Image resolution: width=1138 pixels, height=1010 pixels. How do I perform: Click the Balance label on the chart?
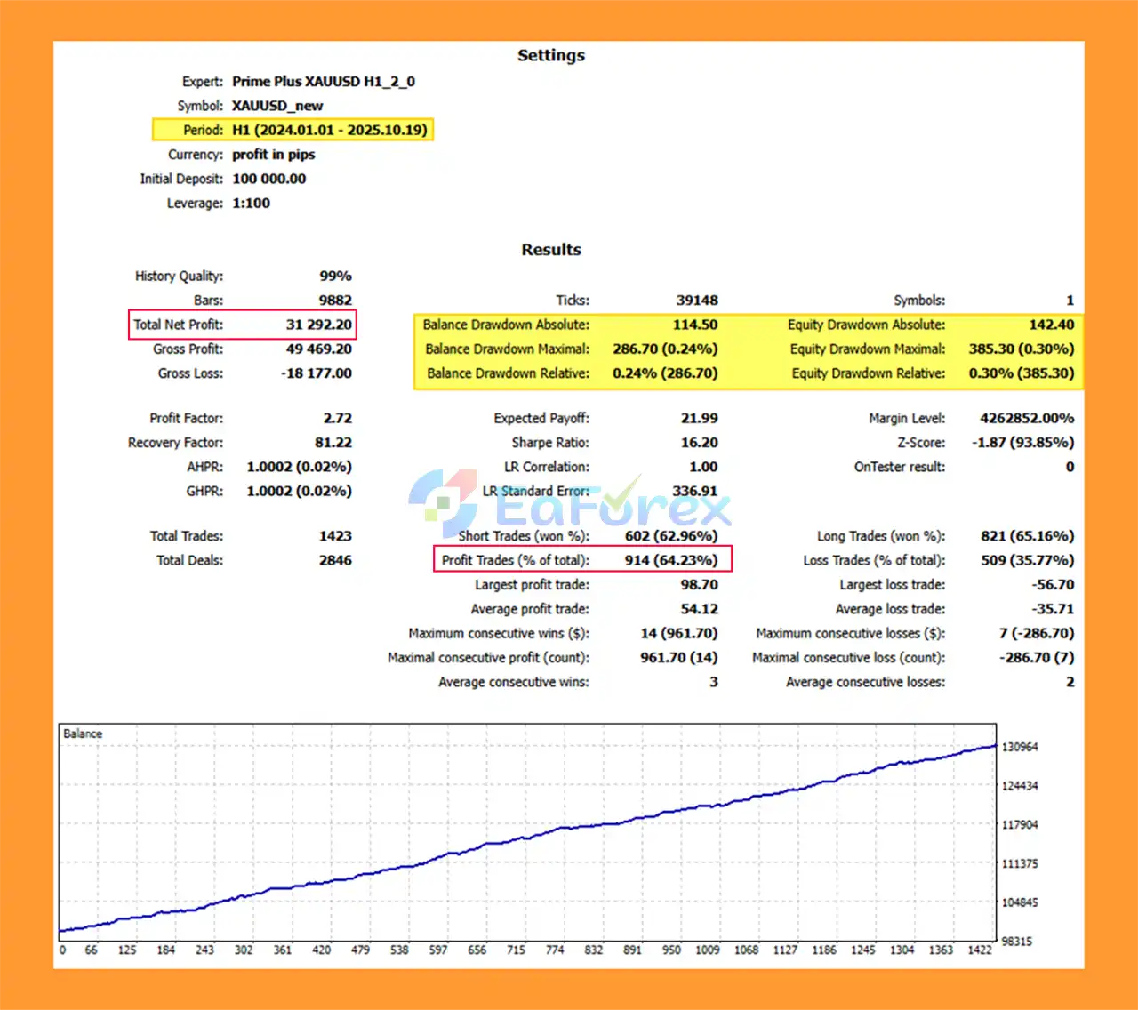pos(83,733)
